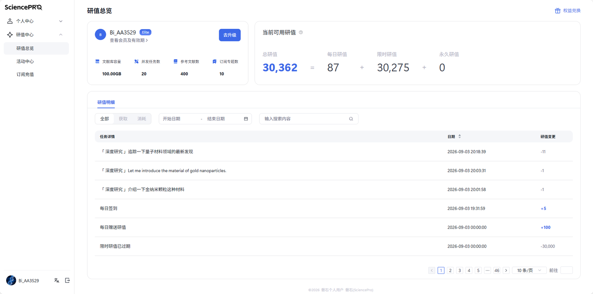The width and height of the screenshot is (593, 294).
Task: Click the total 30,362 research value
Action: (x=280, y=68)
